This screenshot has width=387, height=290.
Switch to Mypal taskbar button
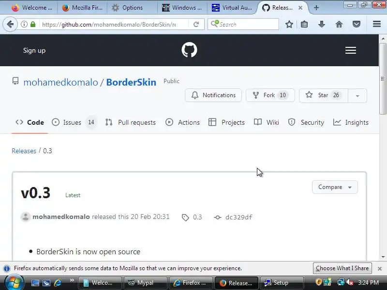click(x=146, y=283)
